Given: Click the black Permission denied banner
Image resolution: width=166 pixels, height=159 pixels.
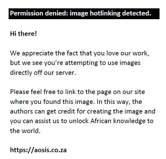Looking at the screenshot, I should 84,14.
